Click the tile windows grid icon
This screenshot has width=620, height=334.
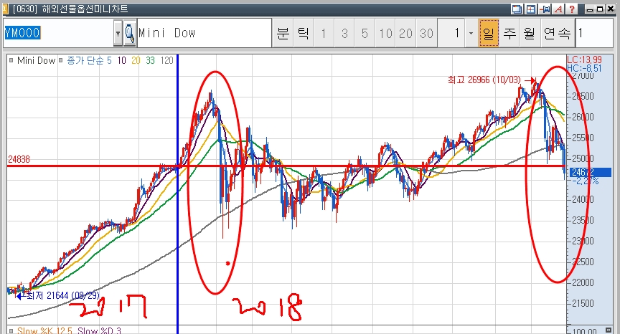[530, 9]
